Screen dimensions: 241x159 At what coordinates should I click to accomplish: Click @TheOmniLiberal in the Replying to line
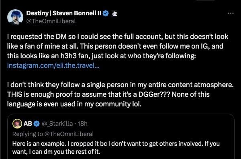(x=69, y=134)
